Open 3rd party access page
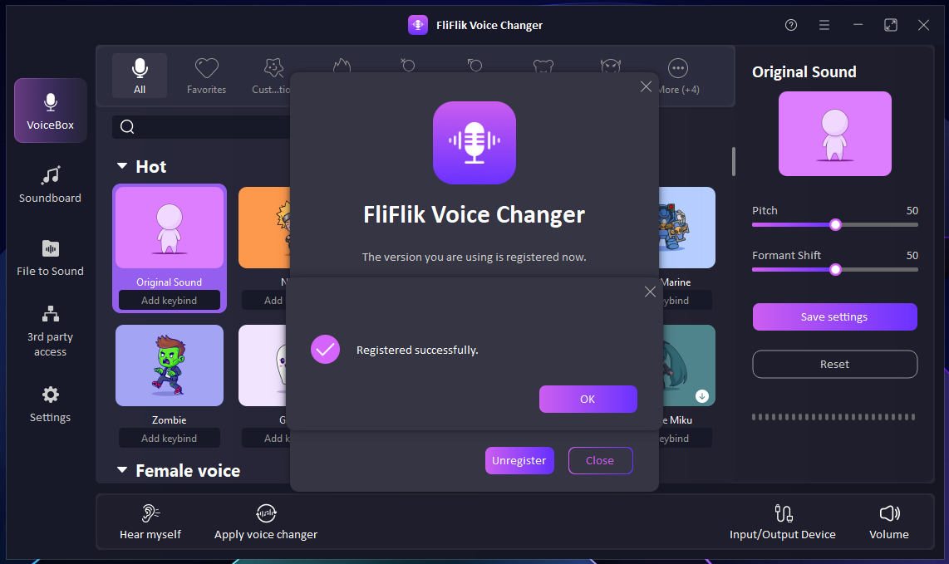Image resolution: width=949 pixels, height=564 pixels. pos(51,330)
